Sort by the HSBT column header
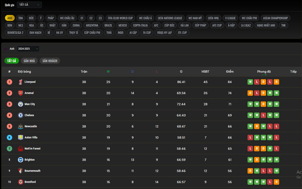This screenshot has height=189, width=302. pos(205,71)
